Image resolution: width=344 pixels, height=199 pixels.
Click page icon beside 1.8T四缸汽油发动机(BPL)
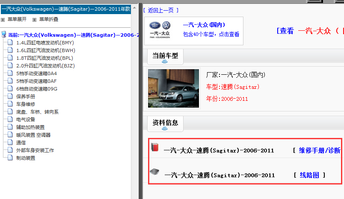click(10, 58)
